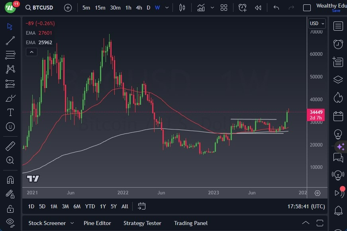The height and width of the screenshot is (231, 347).
Task: Switch to the Pine Editor tab
Action: (x=97, y=223)
